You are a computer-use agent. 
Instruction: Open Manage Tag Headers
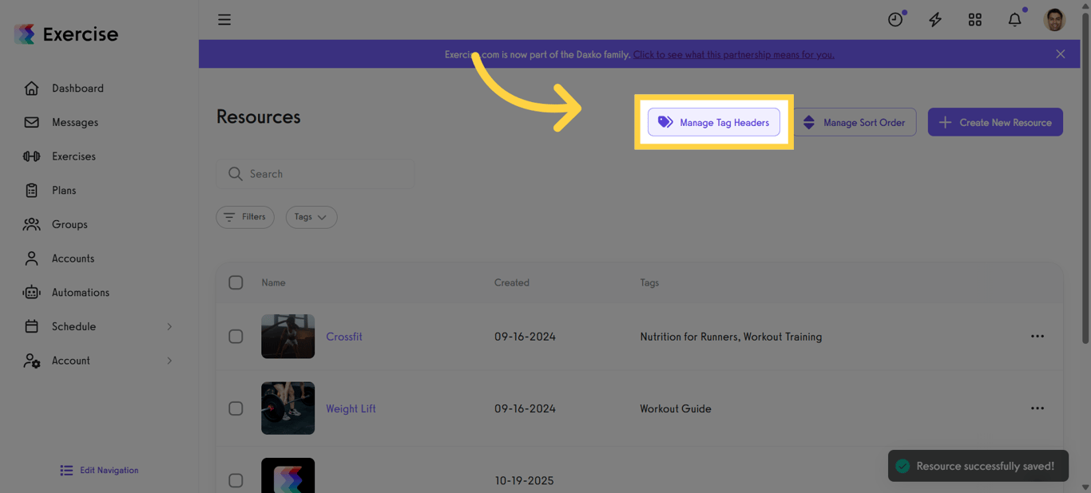tap(713, 122)
